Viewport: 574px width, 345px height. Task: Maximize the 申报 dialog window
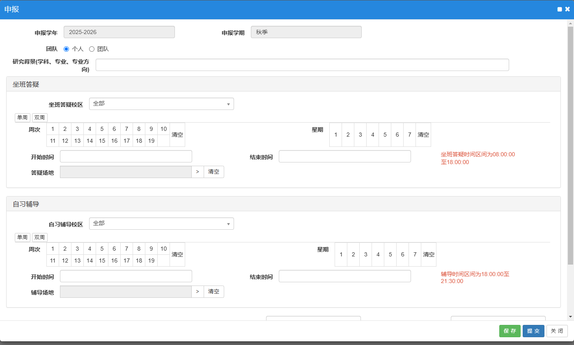(560, 9)
